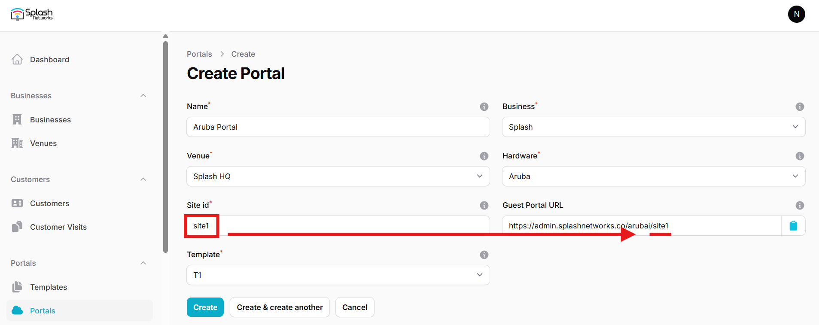Viewport: 819px width, 325px height.
Task: Open Customers page in sidebar
Action: [79, 203]
